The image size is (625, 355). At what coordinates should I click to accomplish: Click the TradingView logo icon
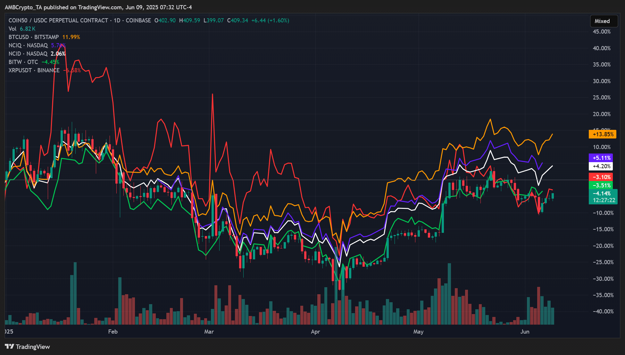click(10, 347)
